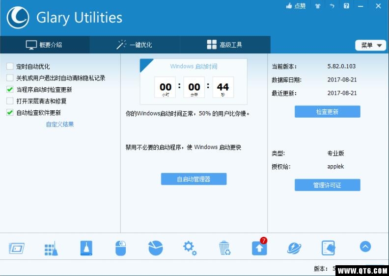Open the browser assistant planet icon

click(294, 248)
